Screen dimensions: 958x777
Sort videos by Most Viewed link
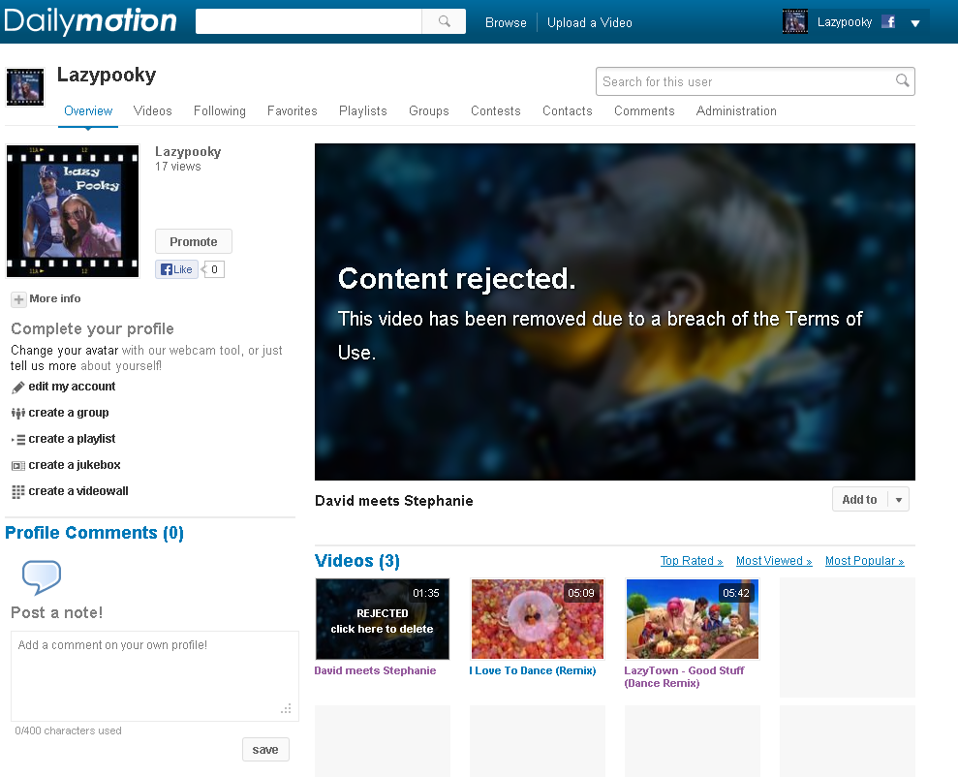773,561
